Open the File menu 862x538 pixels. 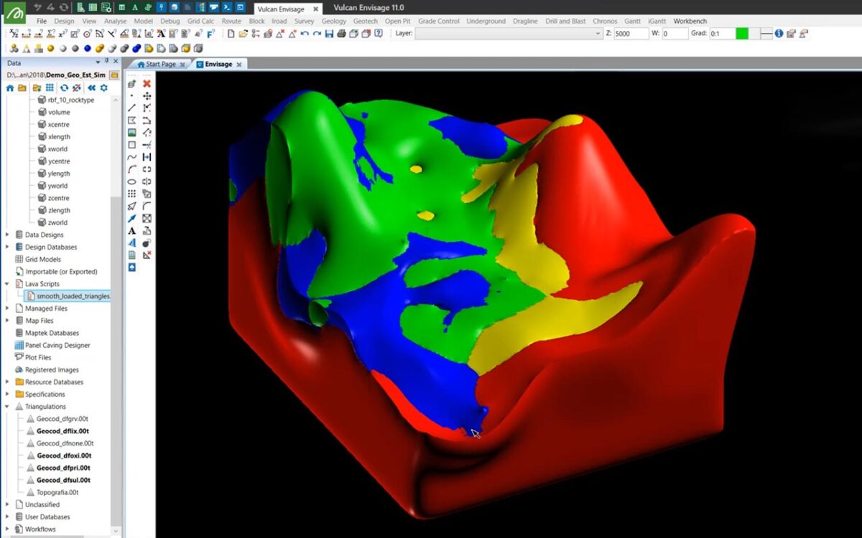coord(42,22)
